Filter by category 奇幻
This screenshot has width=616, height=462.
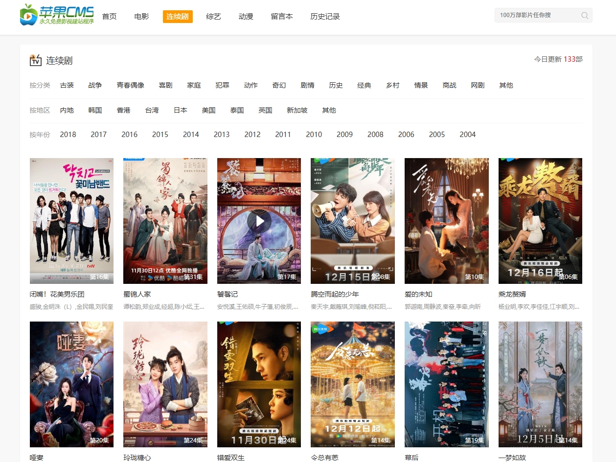click(279, 85)
